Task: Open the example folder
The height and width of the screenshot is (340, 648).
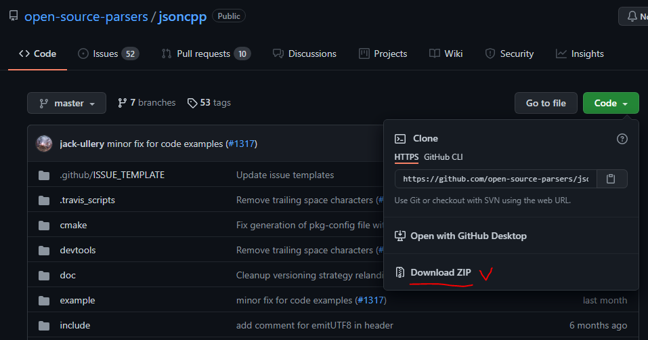Action: [x=77, y=300]
